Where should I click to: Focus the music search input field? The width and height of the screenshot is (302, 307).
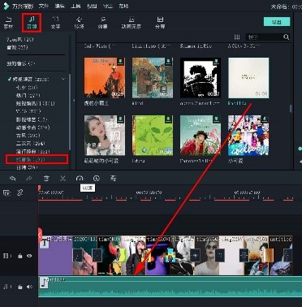point(263,37)
